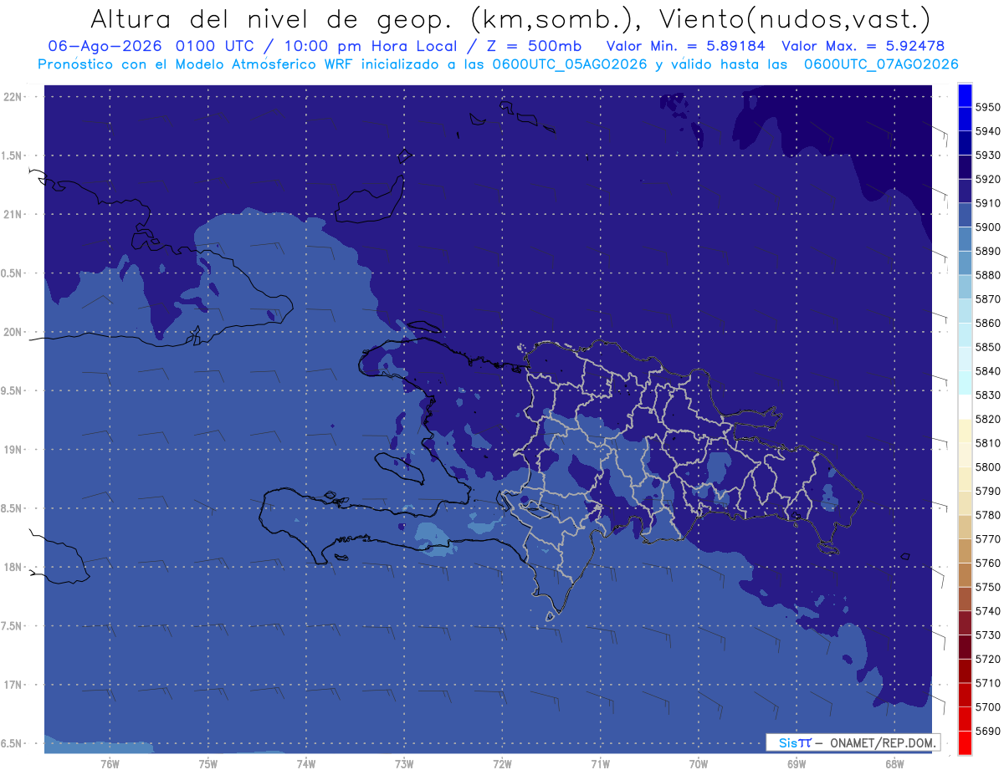Click the '5820' colorbar label
The height and width of the screenshot is (775, 1004).
click(988, 419)
